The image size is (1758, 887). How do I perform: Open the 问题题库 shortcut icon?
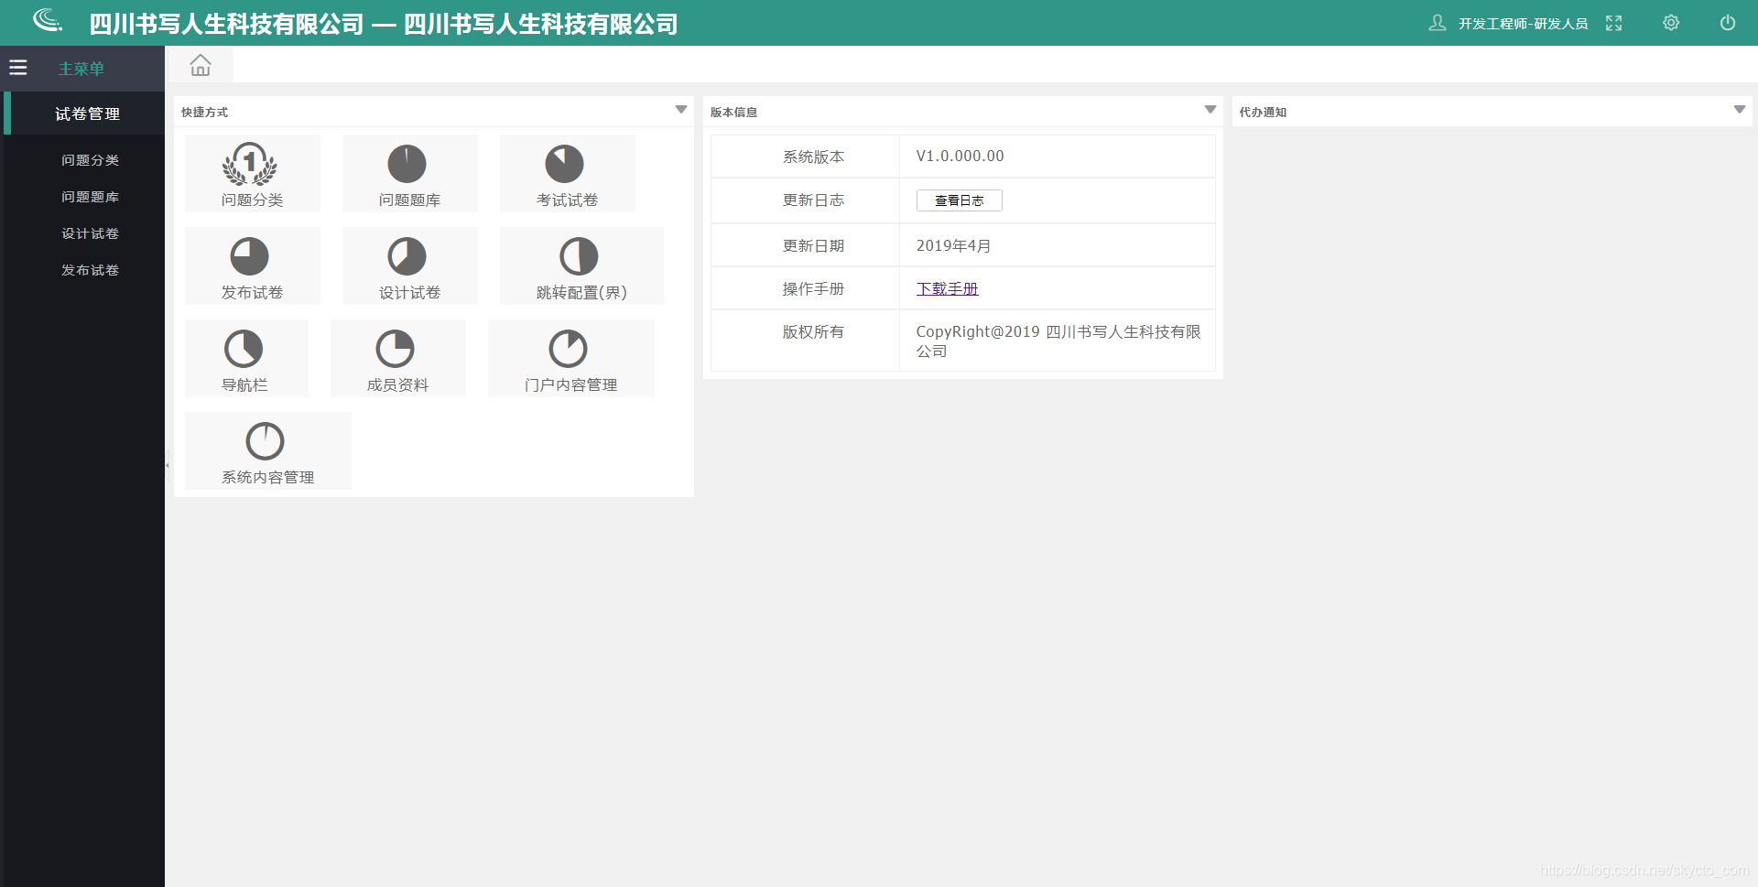[407, 164]
